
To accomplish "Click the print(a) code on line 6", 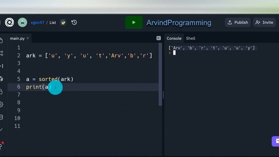I will click(x=39, y=87).
